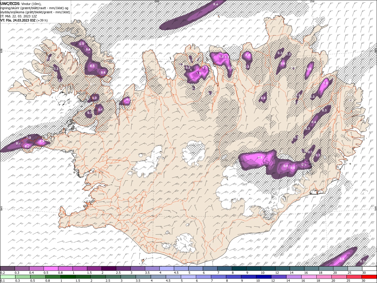Click the pale grey swatch starting at 25 in top legend row
This screenshot has height=283, width=377.
pos(355,269)
